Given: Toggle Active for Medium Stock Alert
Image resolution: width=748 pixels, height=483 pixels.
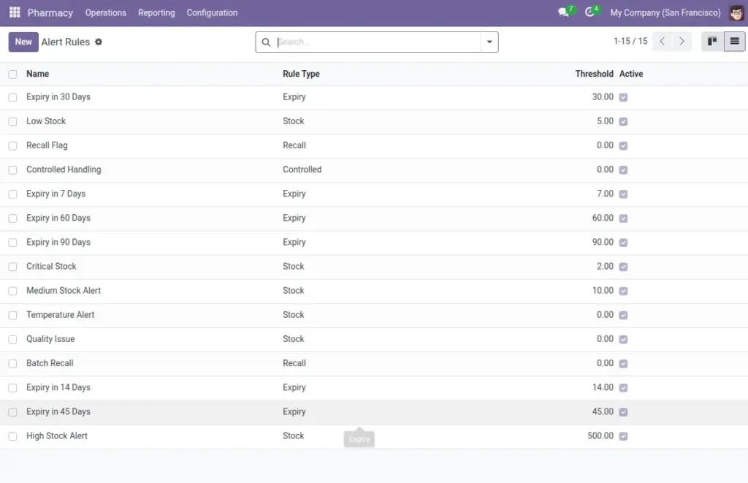Looking at the screenshot, I should 623,291.
